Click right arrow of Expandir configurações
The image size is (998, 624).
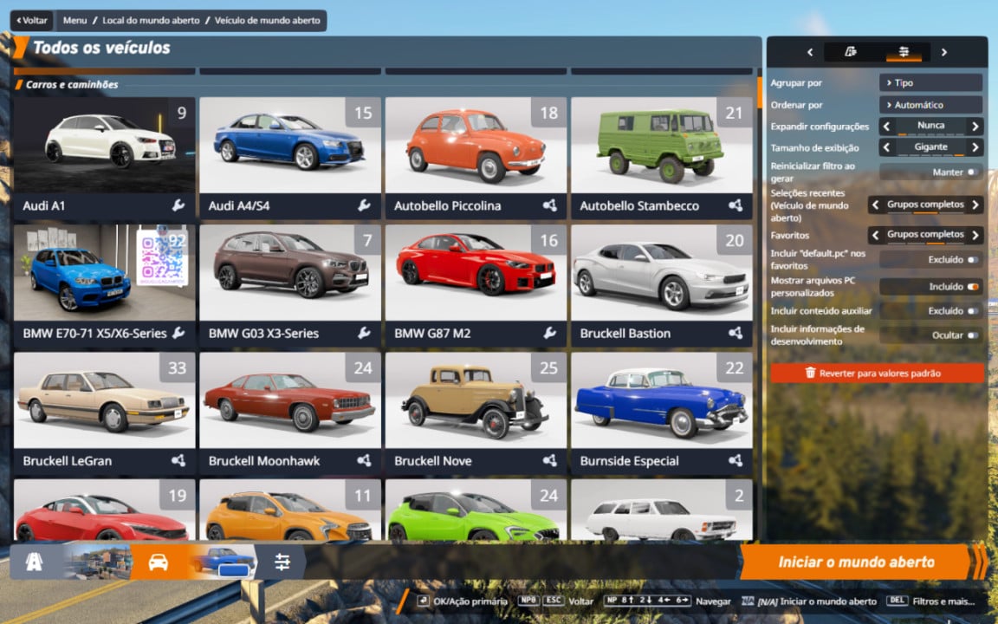[x=975, y=126]
